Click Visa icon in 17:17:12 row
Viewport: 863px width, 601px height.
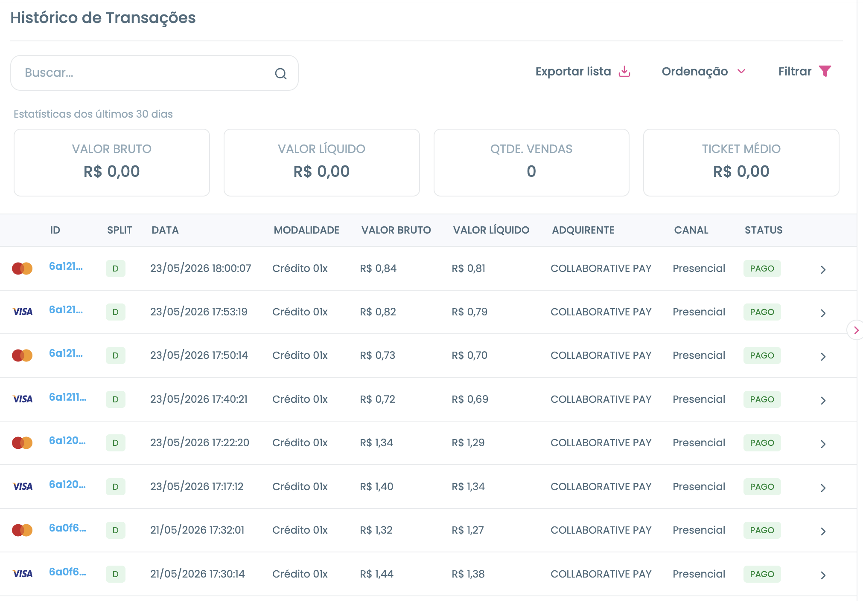(23, 487)
